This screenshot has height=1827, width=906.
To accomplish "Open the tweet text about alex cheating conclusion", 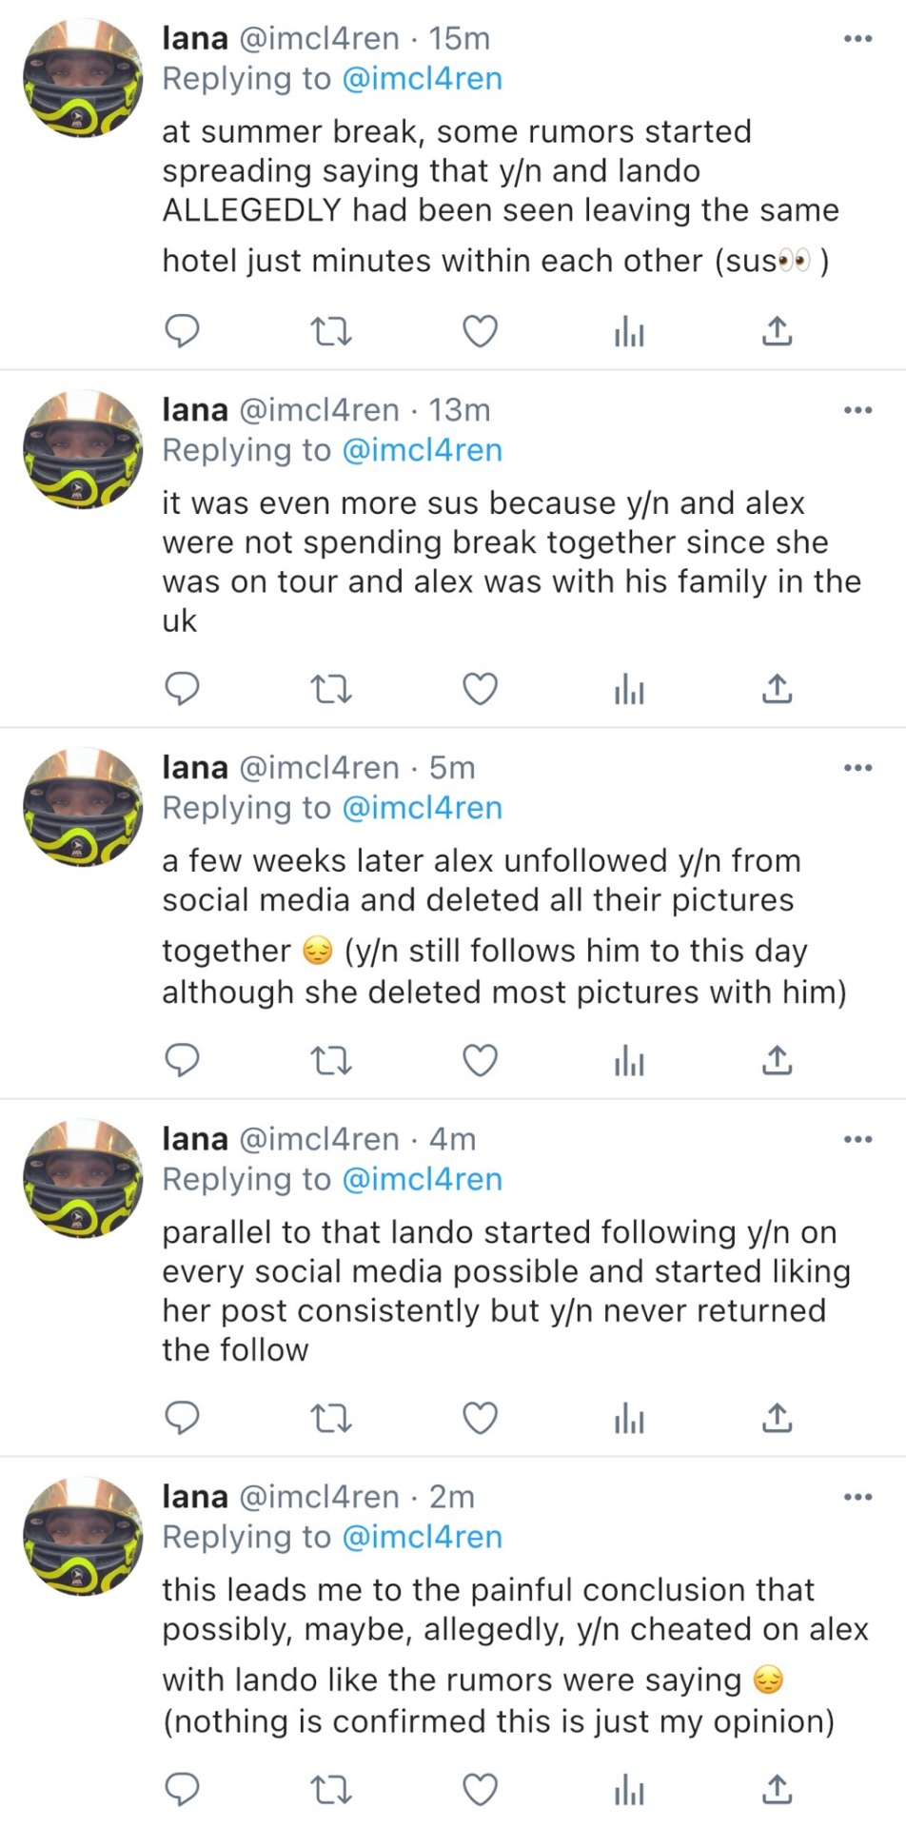I will 514,1654.
